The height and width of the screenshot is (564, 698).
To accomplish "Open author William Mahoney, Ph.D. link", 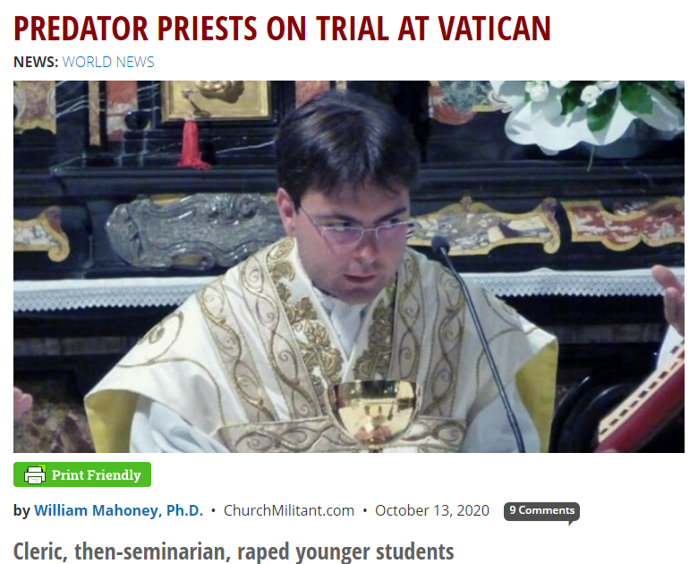I will (118, 510).
